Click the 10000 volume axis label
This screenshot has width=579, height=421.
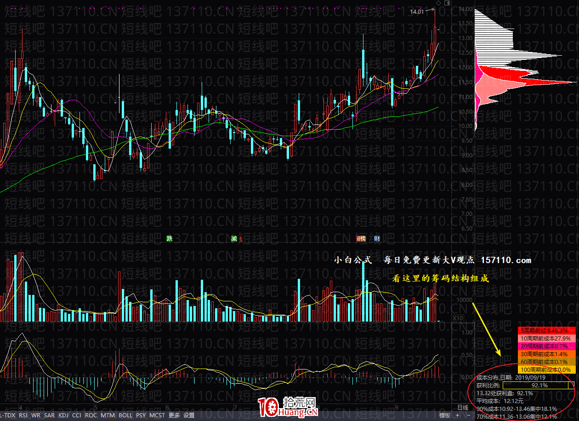click(464, 300)
